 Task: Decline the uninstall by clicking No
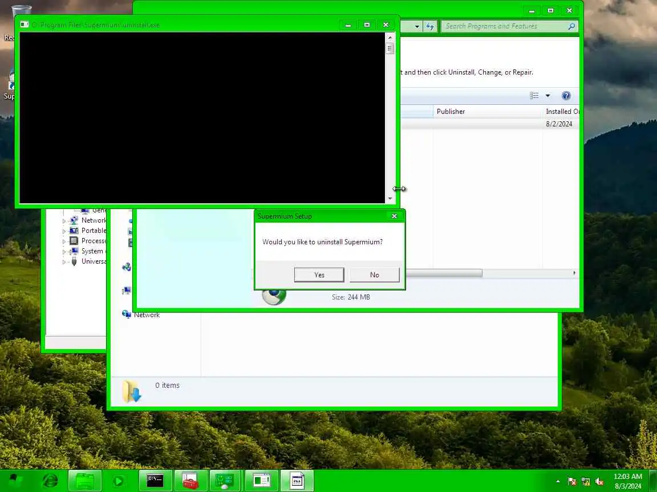[374, 275]
